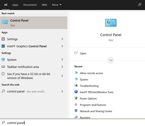Click the Open icon in preview pane

click(x=76, y=53)
